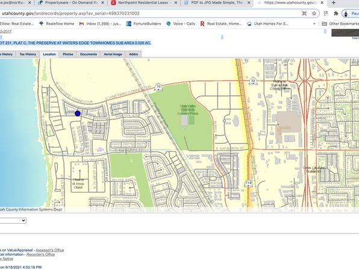Click the route 76 shield on map
This screenshot has height=269, width=359.
tap(158, 87)
